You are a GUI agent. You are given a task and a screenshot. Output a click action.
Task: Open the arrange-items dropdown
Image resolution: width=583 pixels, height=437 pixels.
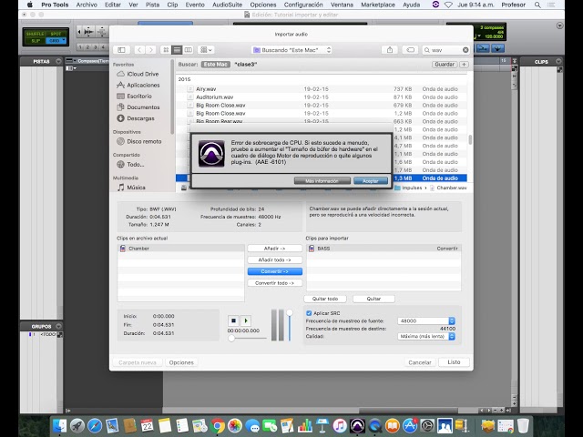[x=206, y=50]
